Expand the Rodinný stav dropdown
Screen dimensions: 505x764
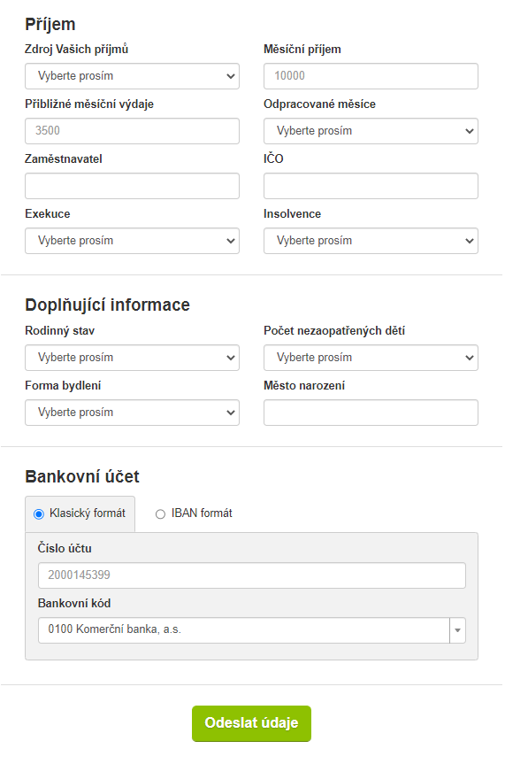(132, 358)
